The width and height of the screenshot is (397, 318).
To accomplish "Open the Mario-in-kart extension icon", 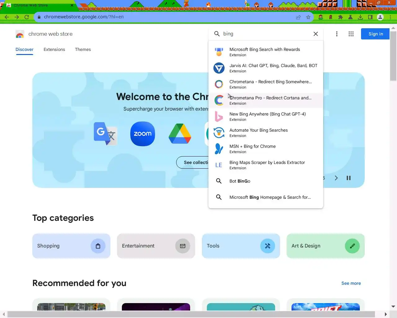I will tap(321, 17).
